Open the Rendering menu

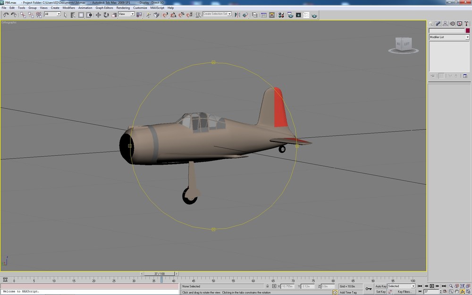(x=123, y=8)
